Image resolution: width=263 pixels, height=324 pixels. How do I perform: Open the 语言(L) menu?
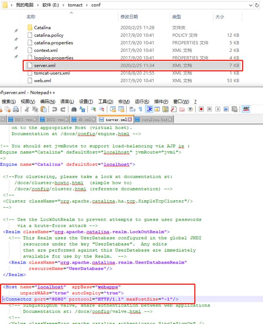(67, 101)
